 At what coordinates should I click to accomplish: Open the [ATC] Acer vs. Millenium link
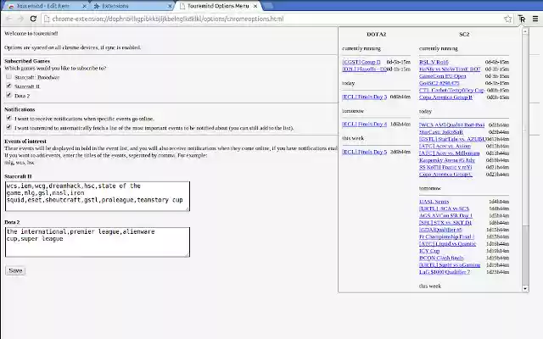coord(449,153)
